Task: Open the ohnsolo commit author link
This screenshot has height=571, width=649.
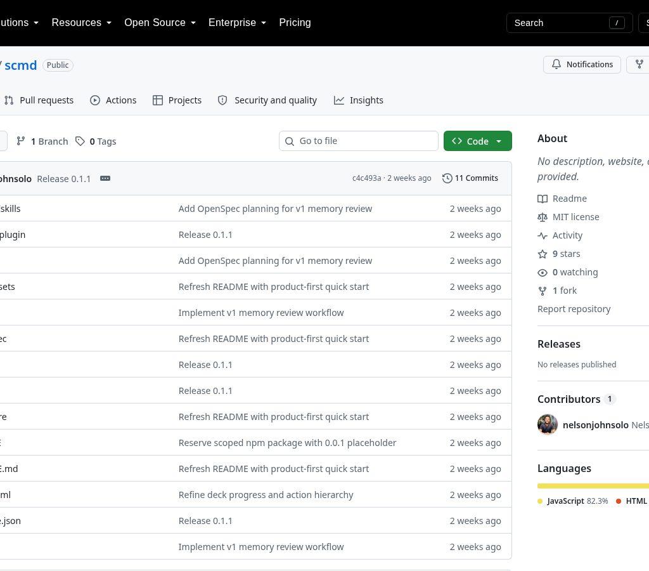Action: (x=16, y=178)
